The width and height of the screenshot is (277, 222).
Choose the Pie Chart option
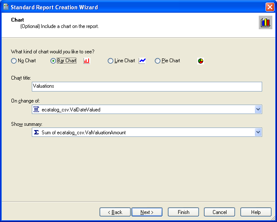[x=158, y=61]
